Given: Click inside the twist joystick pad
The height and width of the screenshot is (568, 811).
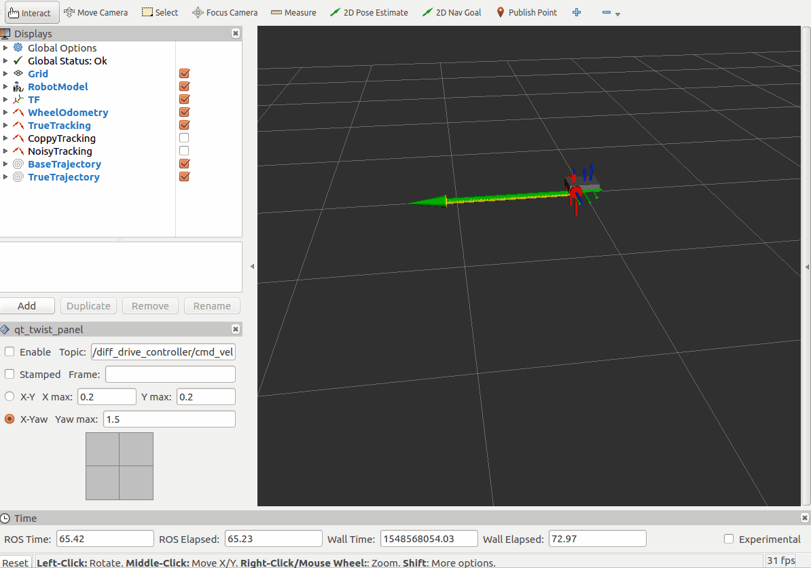Looking at the screenshot, I should (120, 466).
